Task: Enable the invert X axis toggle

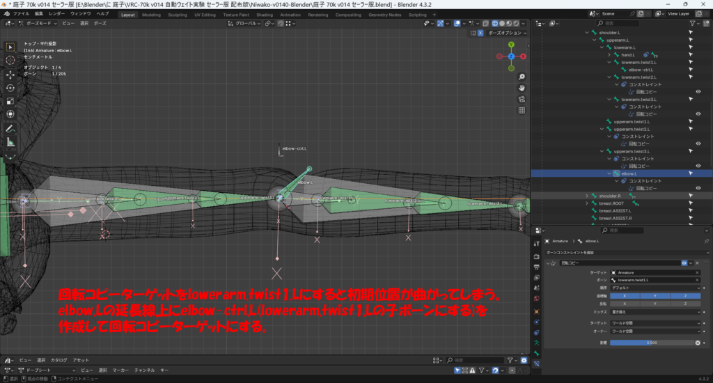Action: pyautogui.click(x=624, y=304)
